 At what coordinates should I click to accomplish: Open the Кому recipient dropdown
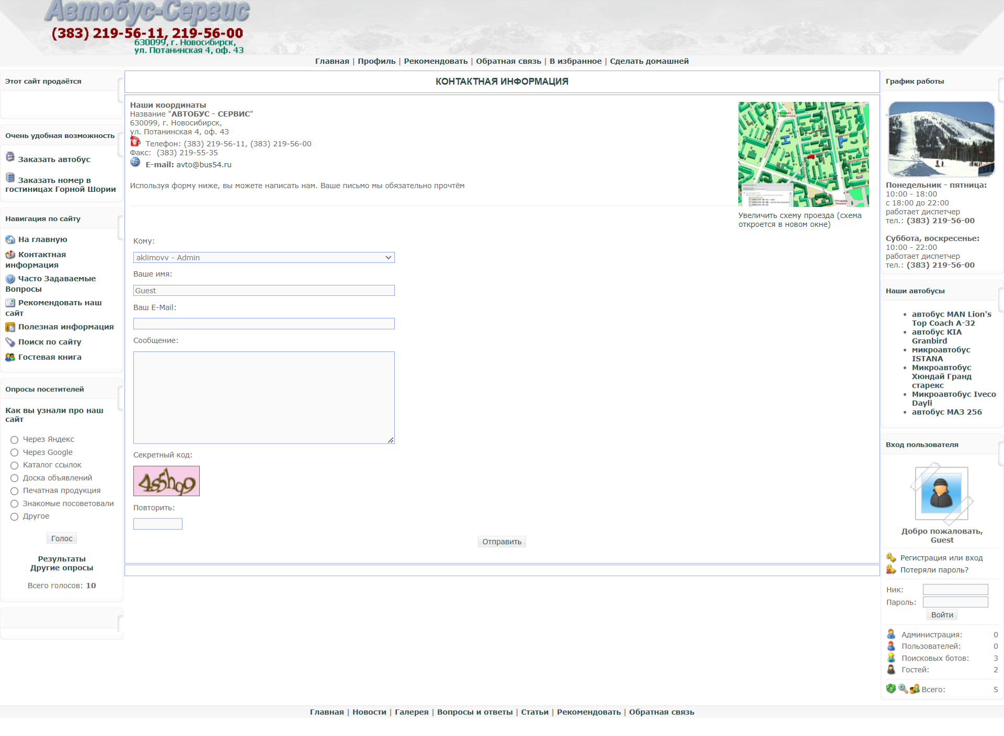264,258
